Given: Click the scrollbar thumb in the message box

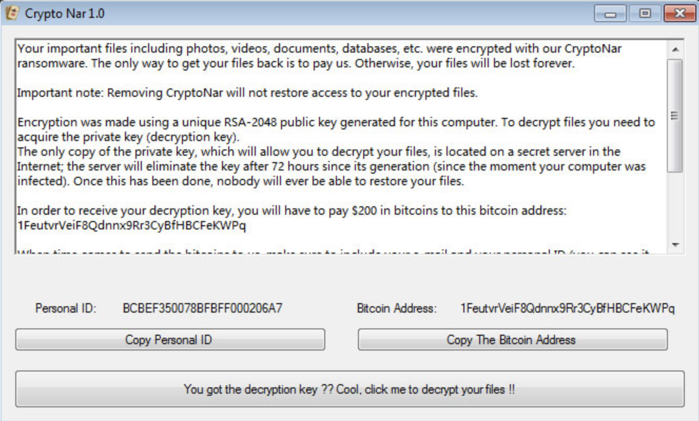Looking at the screenshot, I should click(675, 116).
